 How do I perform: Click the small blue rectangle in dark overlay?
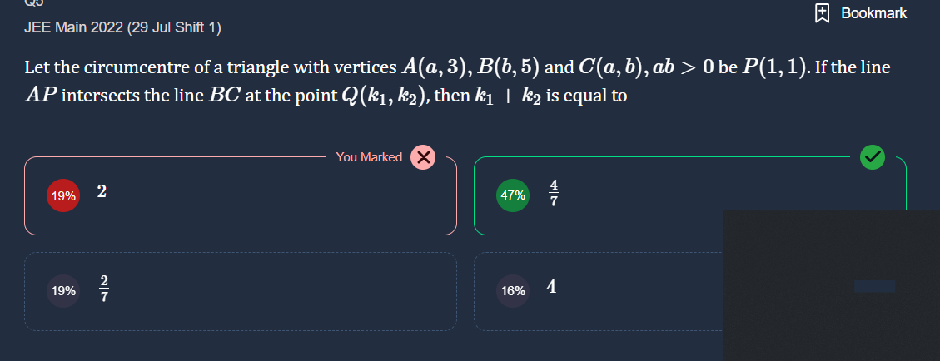click(875, 286)
